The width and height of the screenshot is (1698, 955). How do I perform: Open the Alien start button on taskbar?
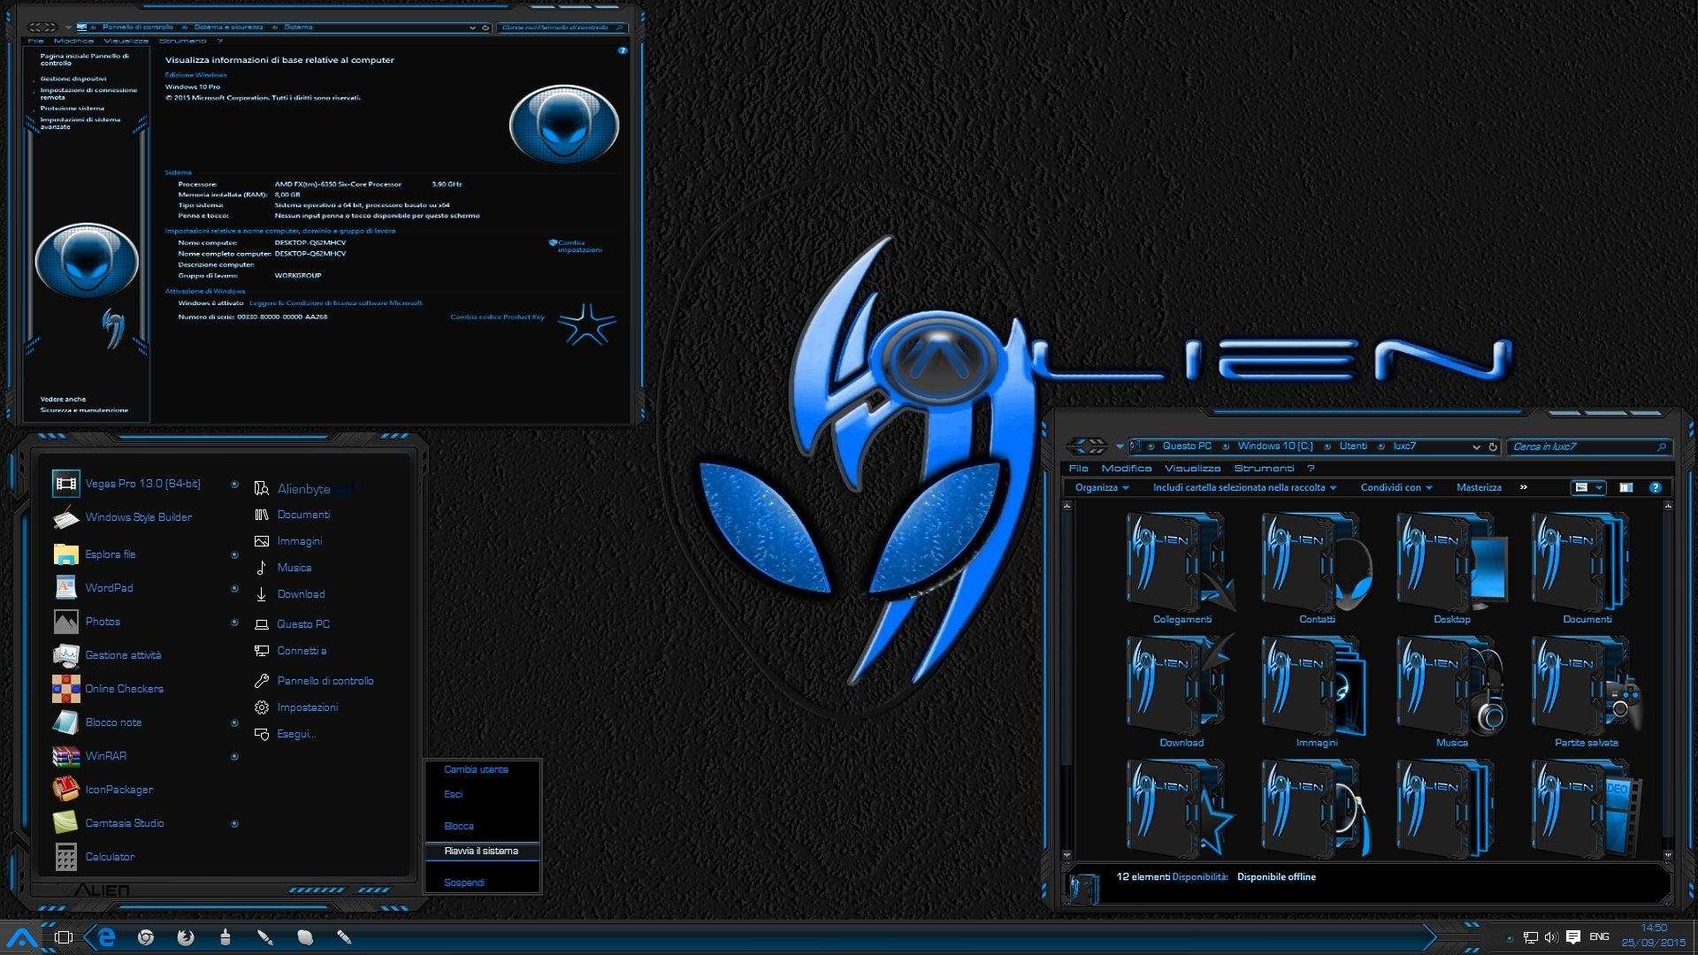pyautogui.click(x=22, y=937)
